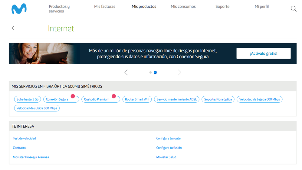This screenshot has width=302, height=170.
Task: Click the woman with tablet banner image
Action: [x=44, y=53]
